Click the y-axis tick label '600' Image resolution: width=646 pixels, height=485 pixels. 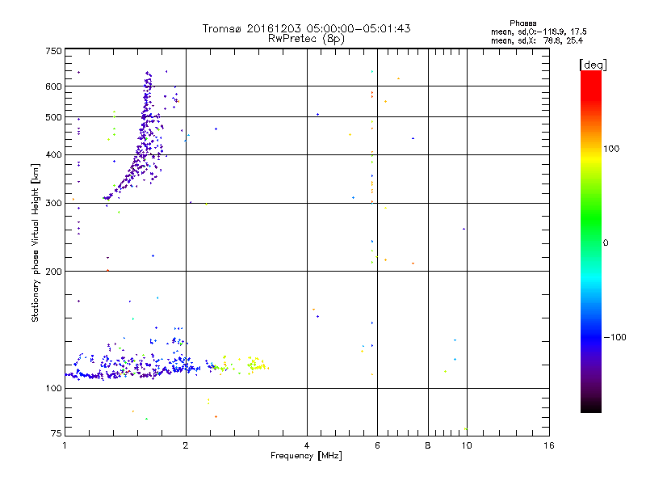(53, 86)
